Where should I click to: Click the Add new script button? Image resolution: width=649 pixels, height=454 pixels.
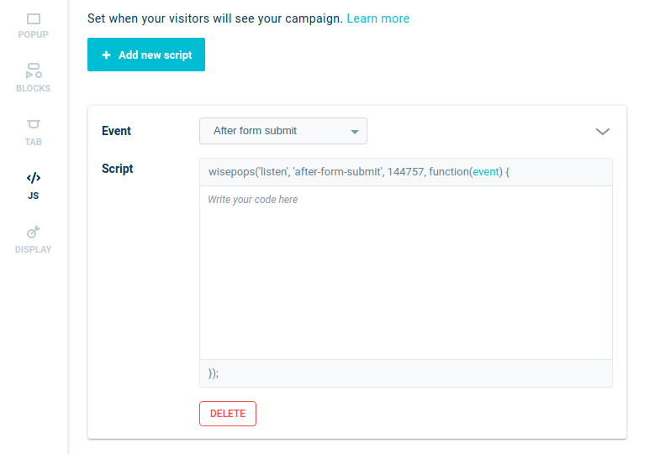[x=146, y=55]
